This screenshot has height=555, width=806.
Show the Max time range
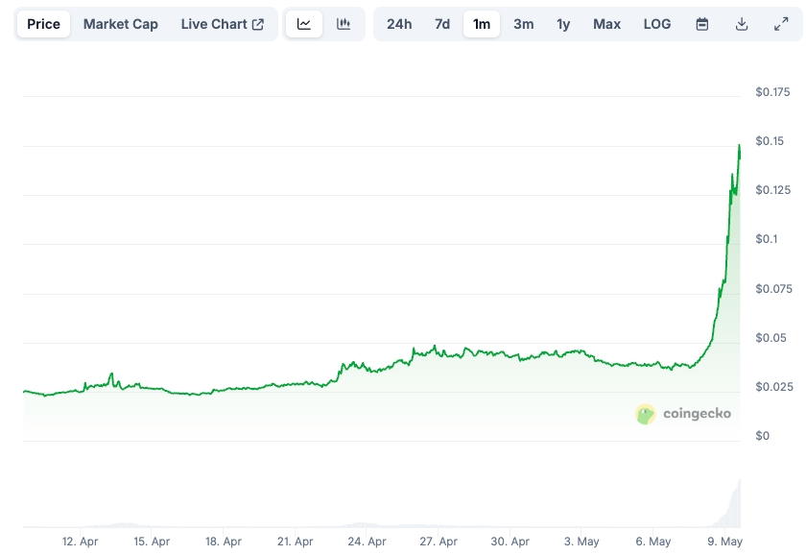(606, 24)
